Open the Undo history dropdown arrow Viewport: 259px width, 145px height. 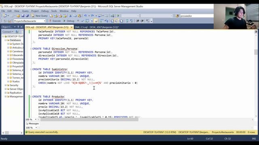click(x=89, y=16)
